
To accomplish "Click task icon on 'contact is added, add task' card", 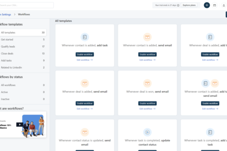I will (x=85, y=37).
